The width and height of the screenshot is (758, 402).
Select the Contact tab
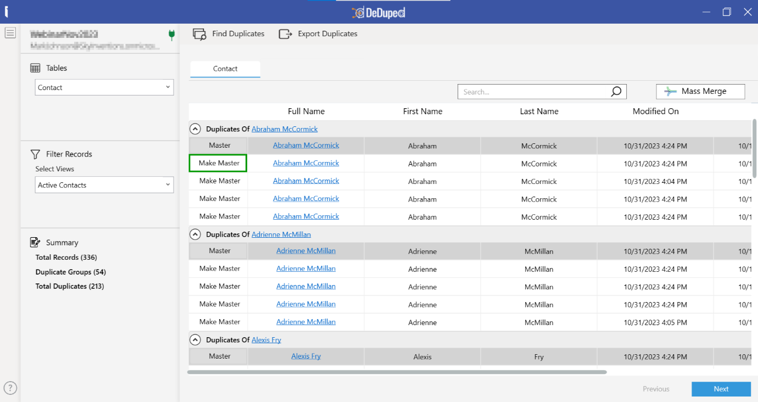pos(225,69)
